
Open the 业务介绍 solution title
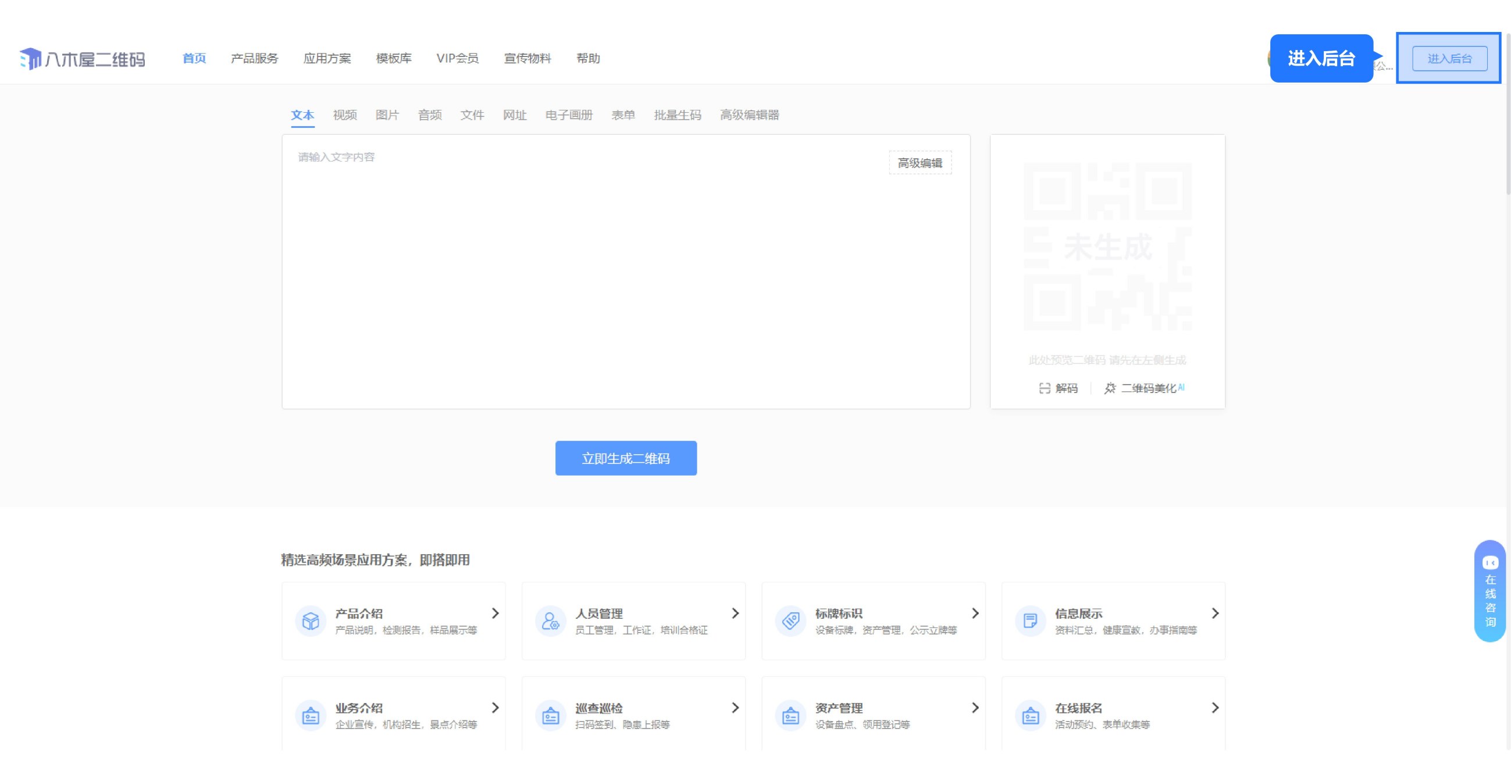point(359,708)
